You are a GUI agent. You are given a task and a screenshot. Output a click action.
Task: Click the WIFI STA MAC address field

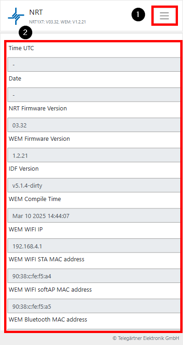tap(94, 276)
